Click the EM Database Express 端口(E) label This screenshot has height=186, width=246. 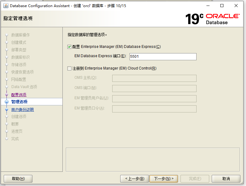coord(100,56)
